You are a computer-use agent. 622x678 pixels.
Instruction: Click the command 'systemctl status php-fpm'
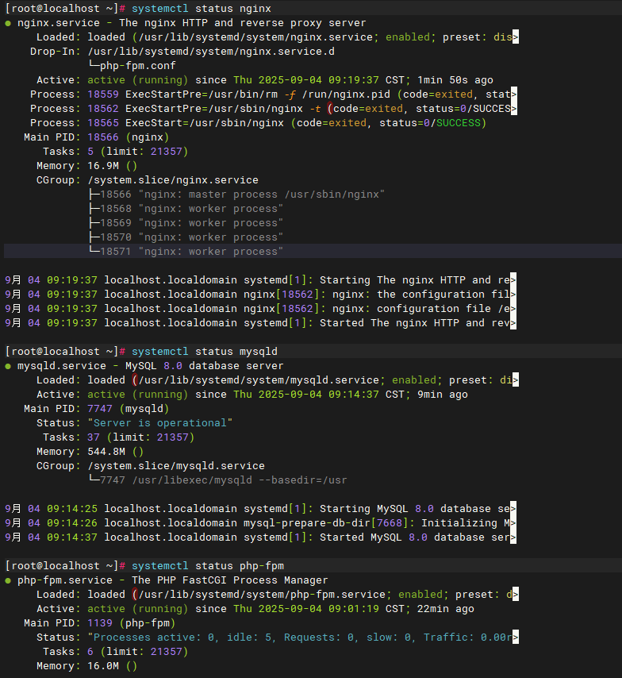tap(208, 566)
